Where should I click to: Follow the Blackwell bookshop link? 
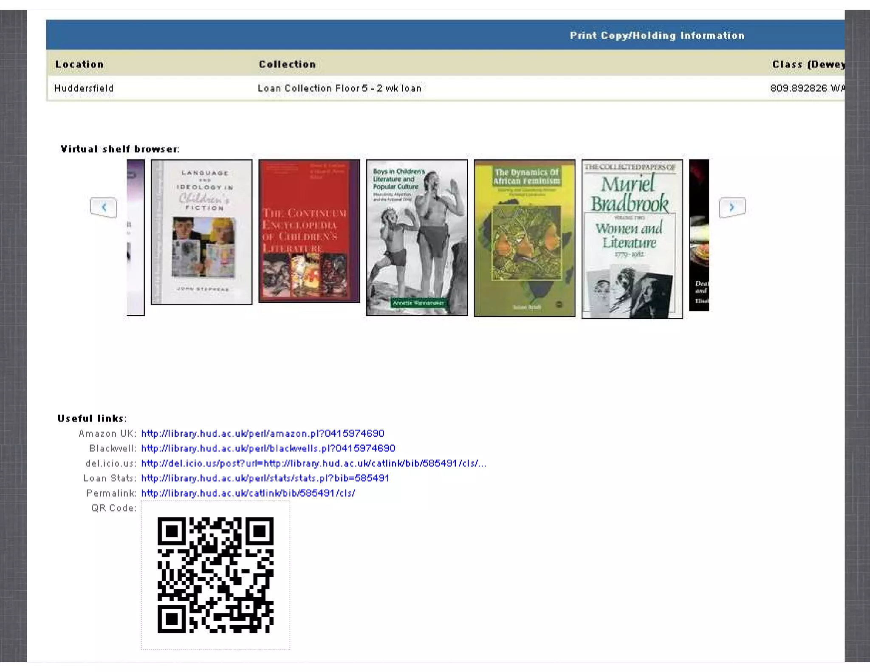[x=268, y=448]
